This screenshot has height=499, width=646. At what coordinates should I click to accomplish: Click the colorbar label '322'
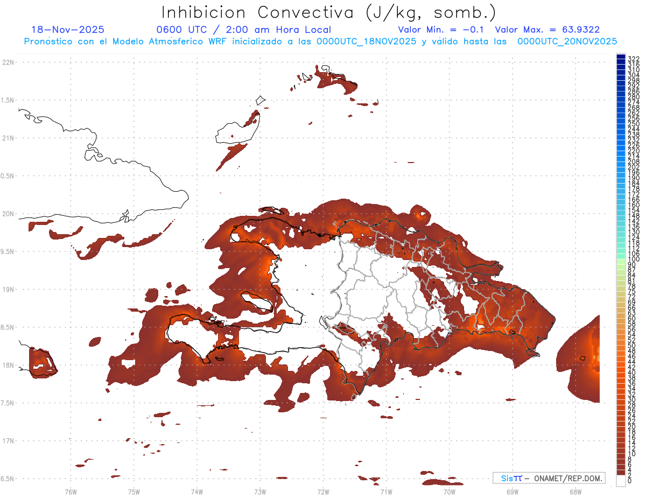click(633, 58)
